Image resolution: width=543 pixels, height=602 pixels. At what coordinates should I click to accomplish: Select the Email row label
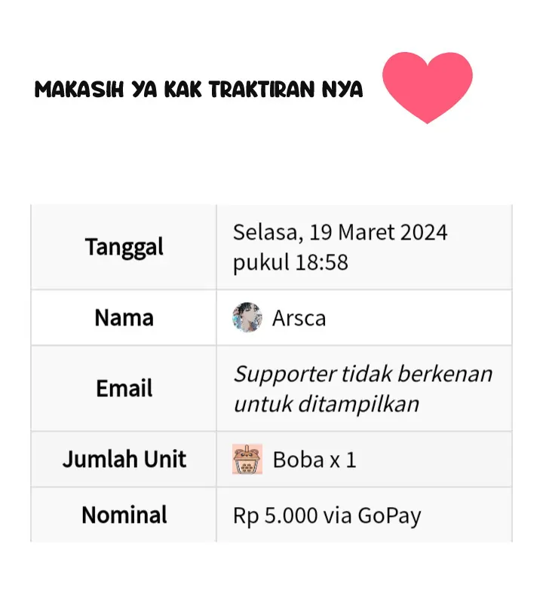click(x=124, y=388)
